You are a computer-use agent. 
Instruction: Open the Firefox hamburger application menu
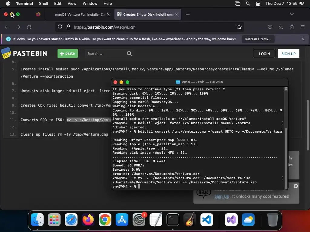[x=303, y=27]
